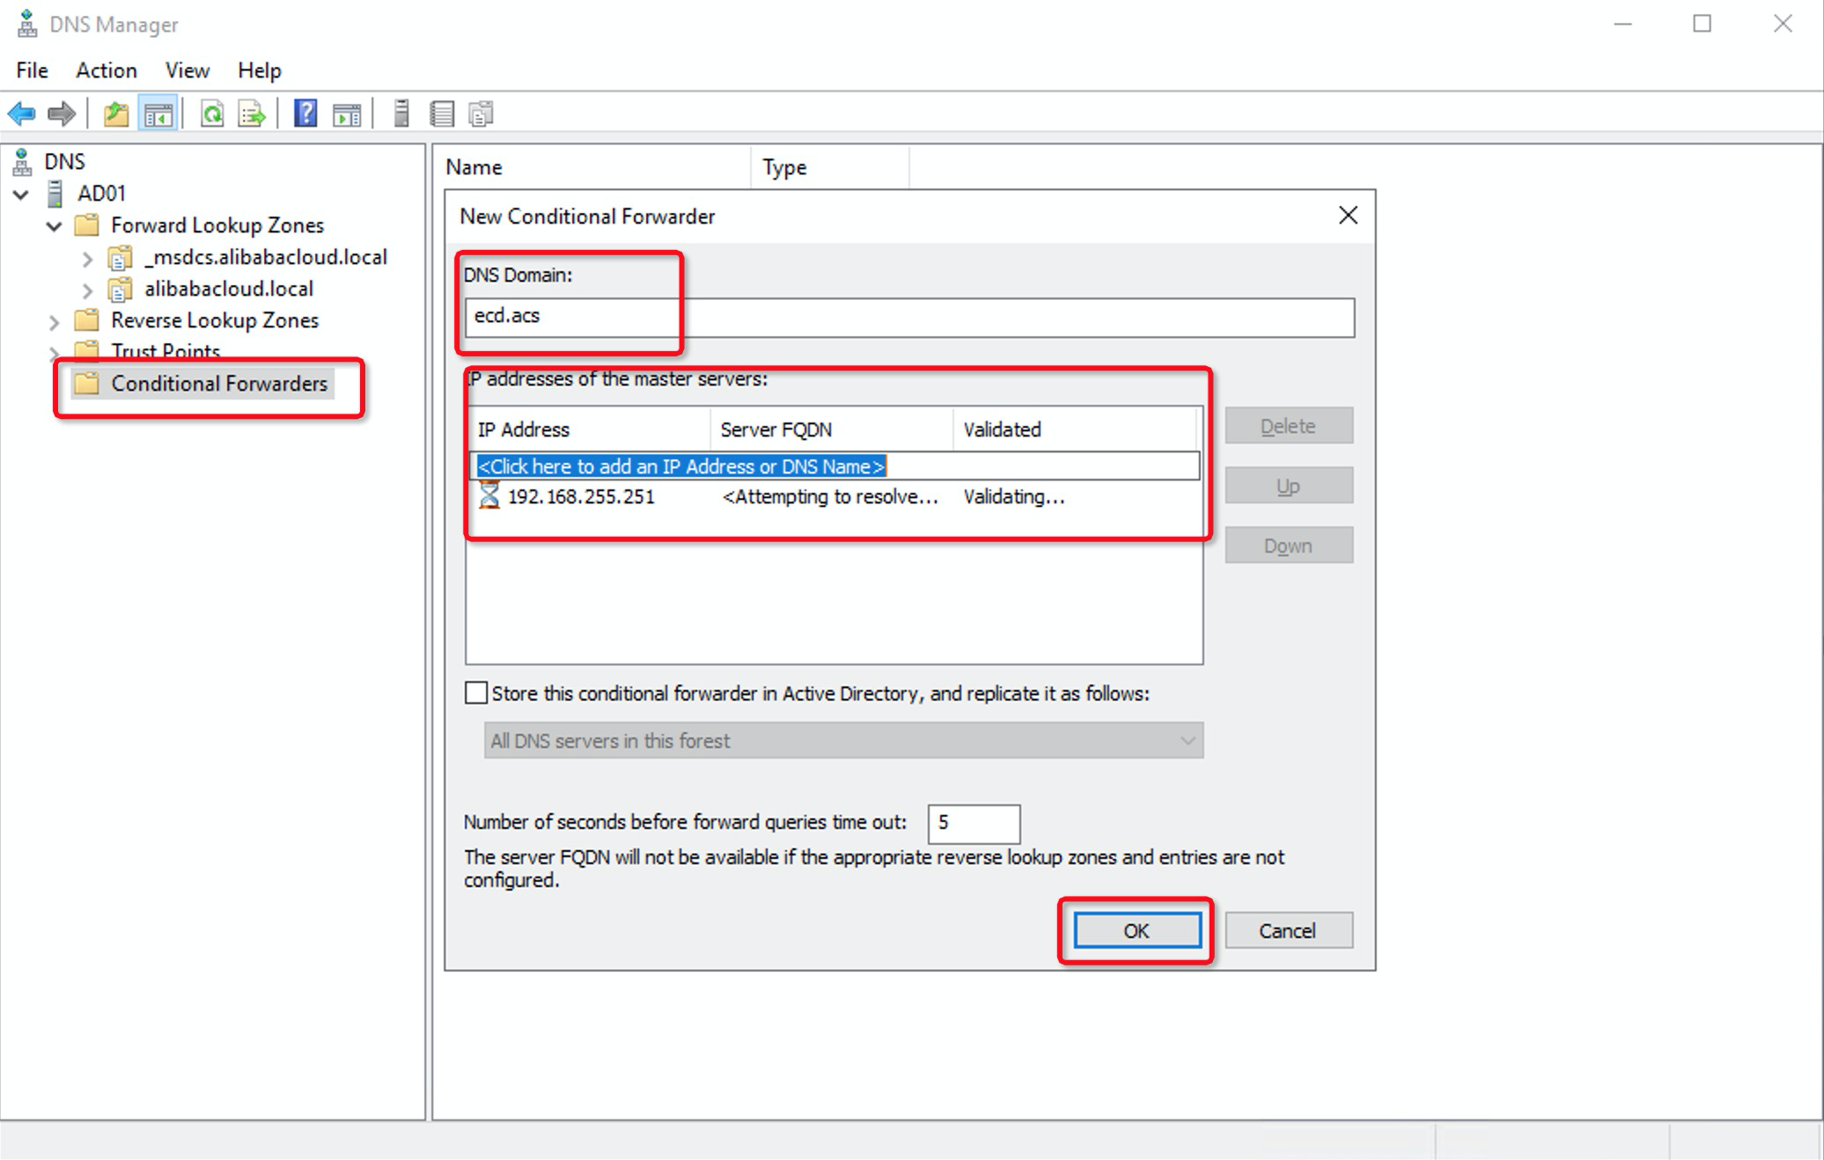
Task: Click the Refresh toolbar icon
Action: pos(212,114)
